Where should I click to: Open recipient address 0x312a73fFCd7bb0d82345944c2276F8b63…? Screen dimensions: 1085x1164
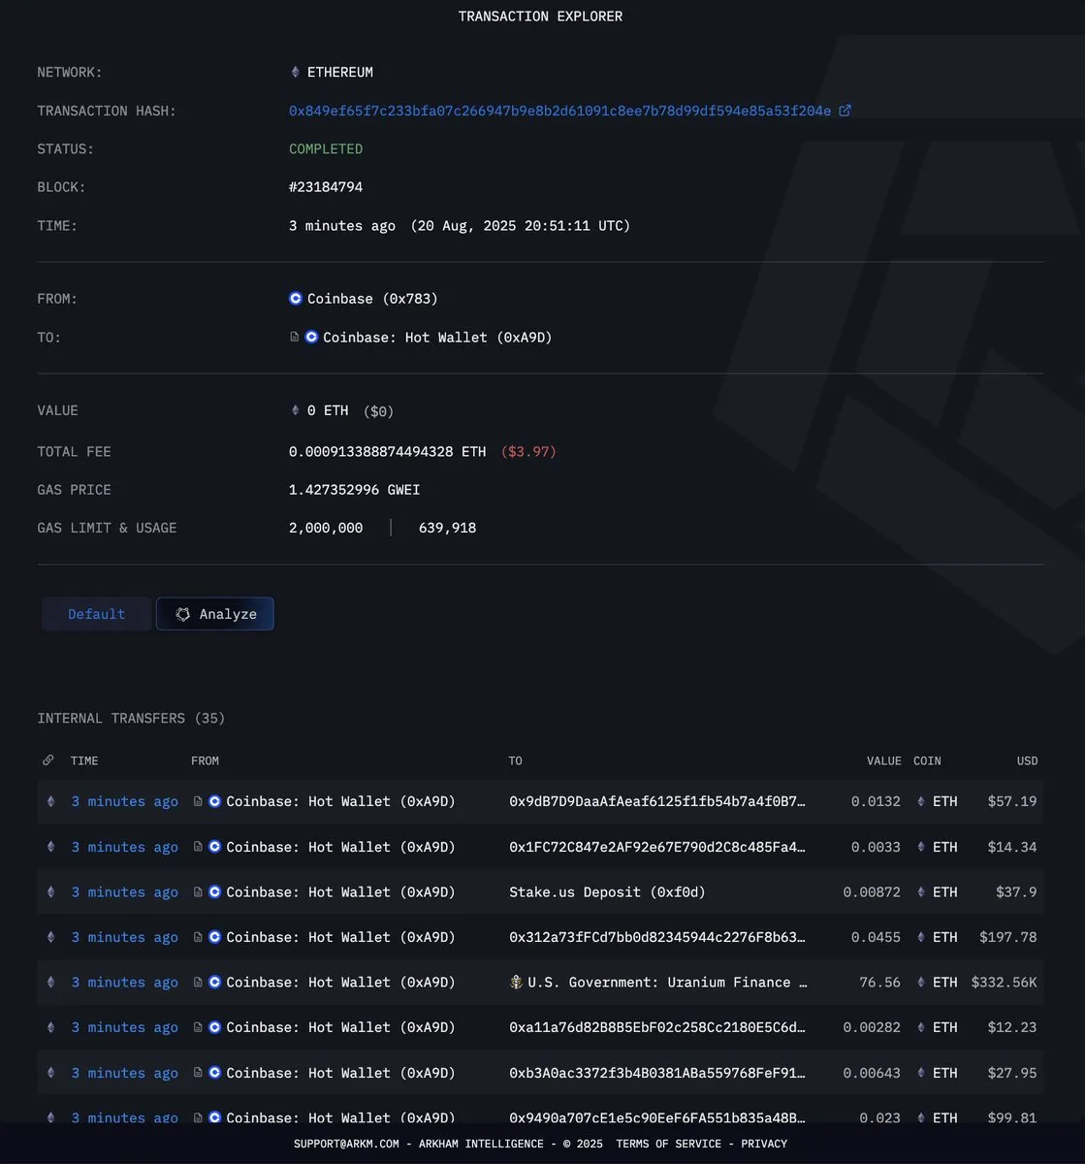click(x=657, y=937)
